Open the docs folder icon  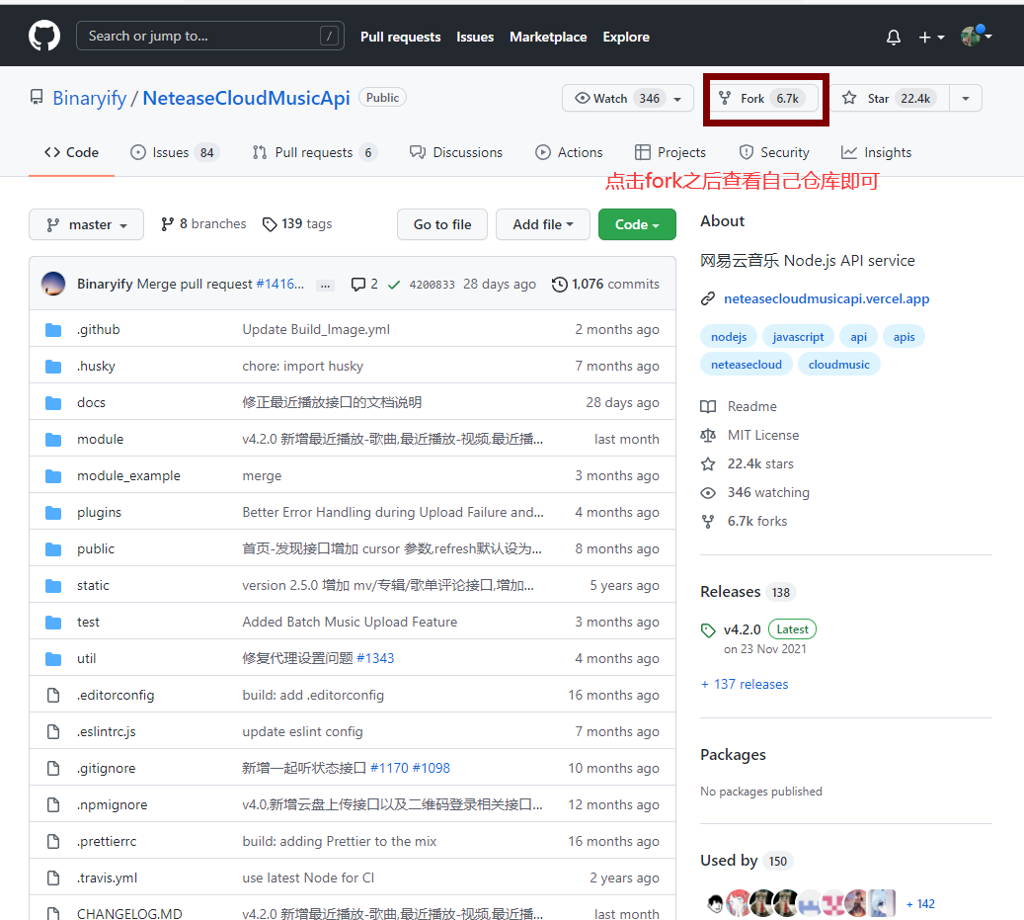tap(53, 403)
